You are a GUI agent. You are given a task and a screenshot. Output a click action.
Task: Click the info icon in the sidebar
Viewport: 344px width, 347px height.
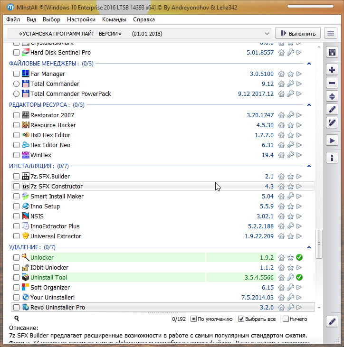(x=332, y=158)
